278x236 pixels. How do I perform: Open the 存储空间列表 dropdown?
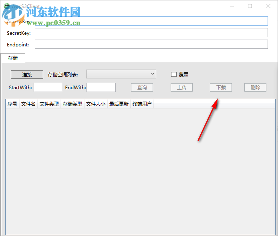[121, 74]
